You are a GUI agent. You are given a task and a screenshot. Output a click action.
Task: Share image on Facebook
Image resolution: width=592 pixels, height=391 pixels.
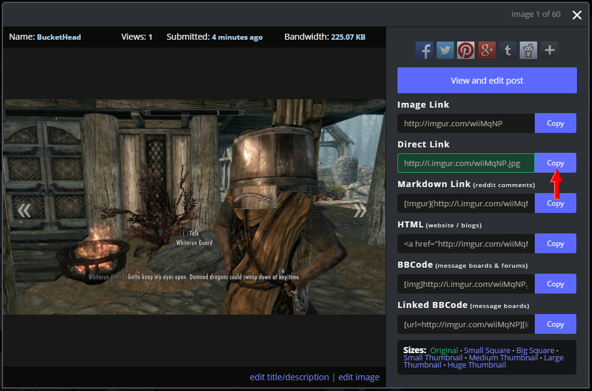425,50
